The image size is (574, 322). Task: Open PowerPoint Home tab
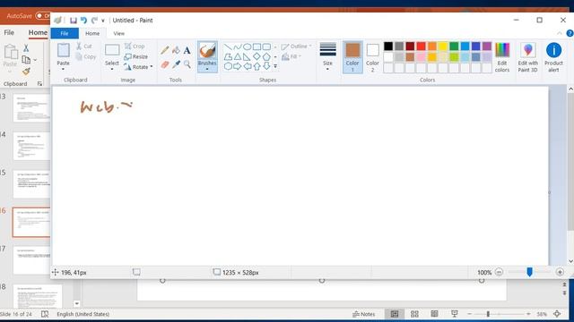coord(38,32)
